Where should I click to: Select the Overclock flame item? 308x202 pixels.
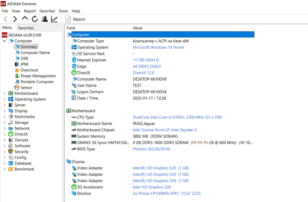pos(29,70)
